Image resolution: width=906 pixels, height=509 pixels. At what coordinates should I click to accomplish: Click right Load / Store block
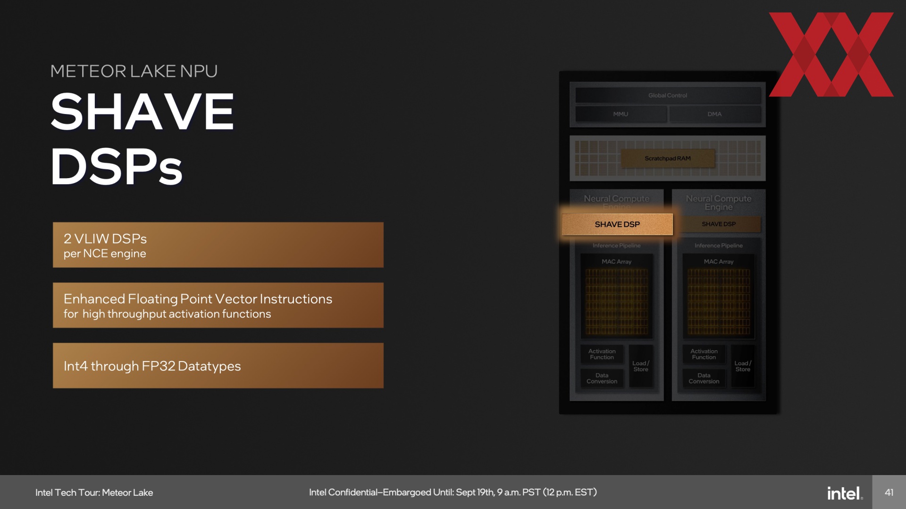(x=743, y=366)
